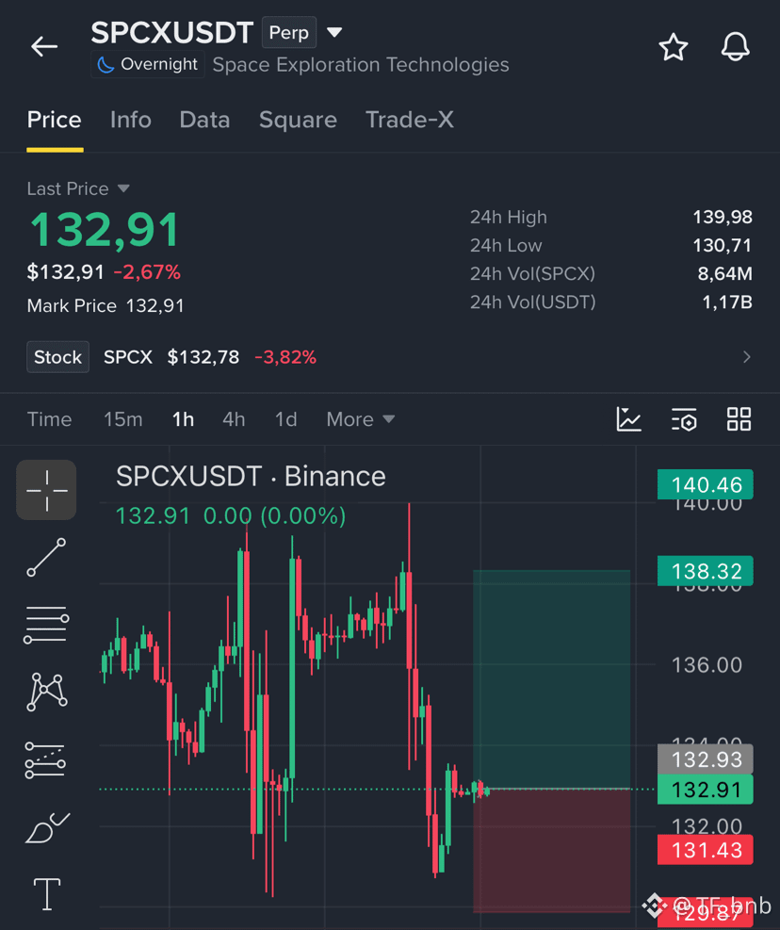Tap the 24h Low value 130,71
The height and width of the screenshot is (930, 780).
pyautogui.click(x=723, y=246)
